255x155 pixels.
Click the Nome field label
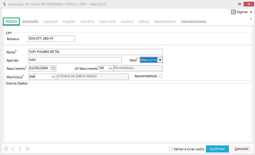pyautogui.click(x=11, y=52)
